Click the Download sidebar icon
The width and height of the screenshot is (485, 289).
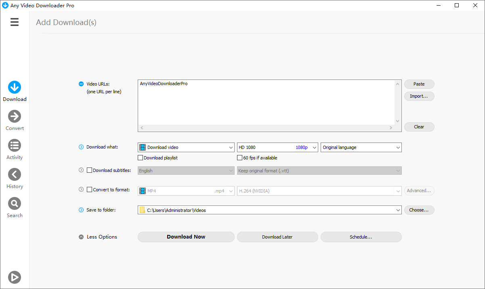point(15,87)
